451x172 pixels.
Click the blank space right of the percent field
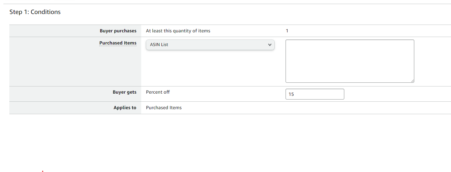pos(395,94)
